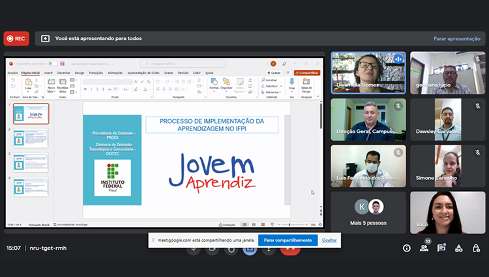The height and width of the screenshot is (277, 489).
Task: Click the undo Desfazer arrow
Action: pos(13,80)
